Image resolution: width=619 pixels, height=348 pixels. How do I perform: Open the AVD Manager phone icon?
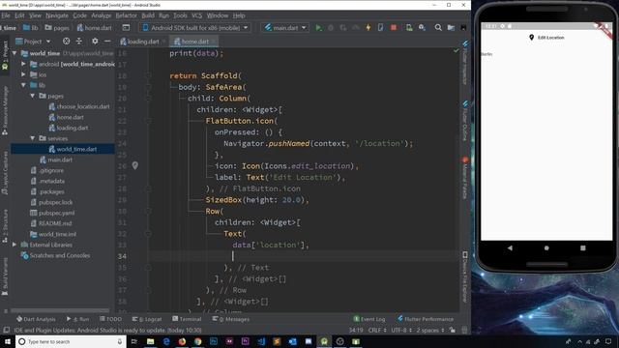coord(409,28)
